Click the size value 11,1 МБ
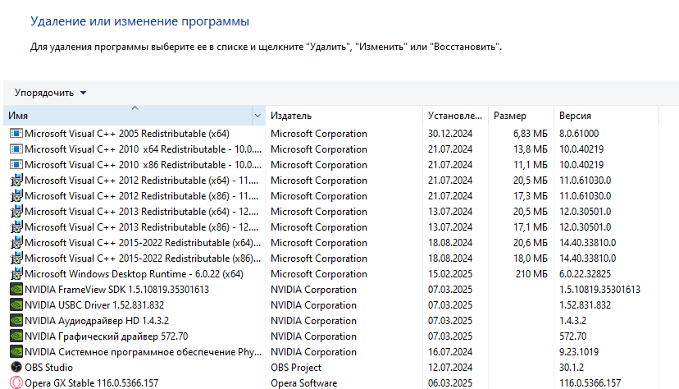The height and width of the screenshot is (389, 679). [530, 165]
